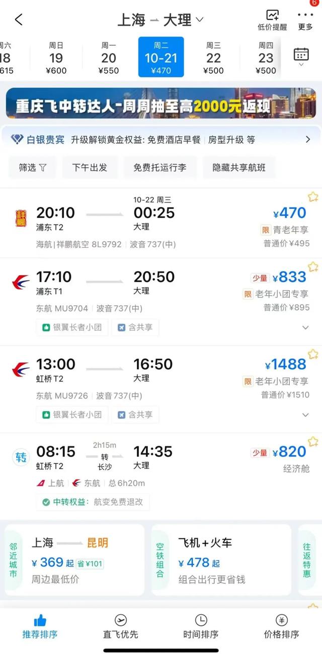Expand details for the ¥833 flight
The height and width of the screenshot is (658, 322).
(305, 327)
